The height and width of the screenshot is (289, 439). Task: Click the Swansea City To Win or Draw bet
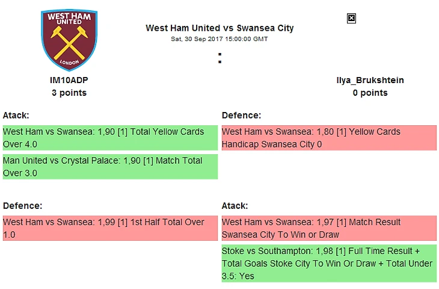pyautogui.click(x=329, y=228)
